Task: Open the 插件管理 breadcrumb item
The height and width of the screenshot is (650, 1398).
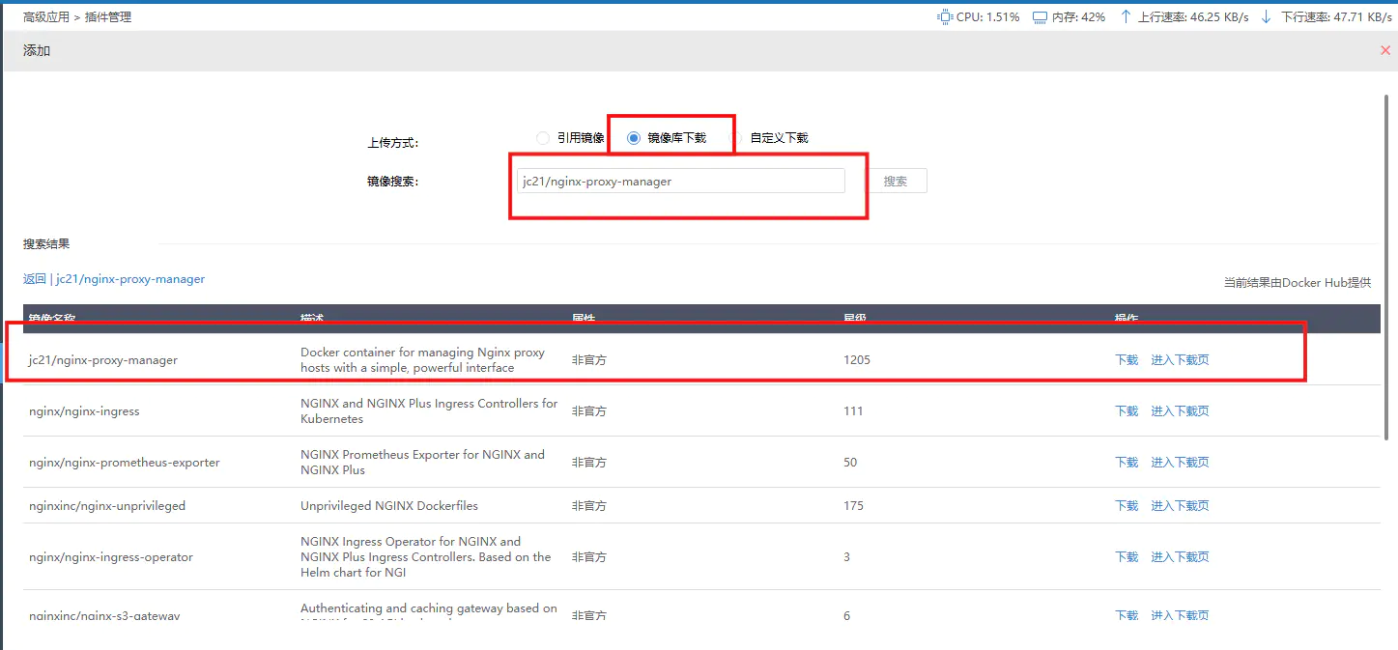Action: (107, 17)
